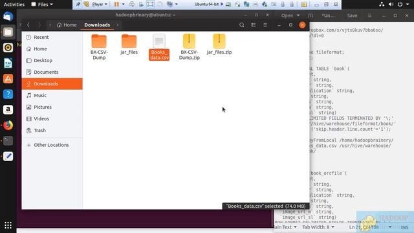Viewport: 414px width, 233px height.
Task: Click Show Applications grid in dock
Action: tap(8, 225)
